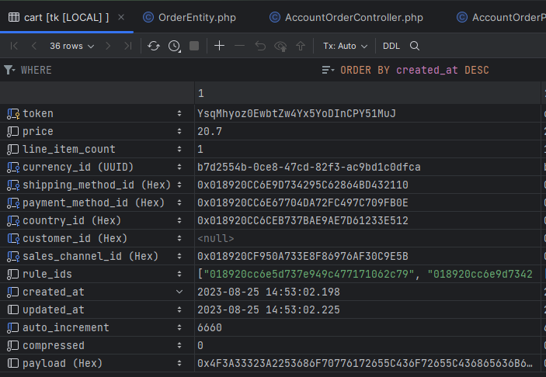Go to next page arrow

[108, 46]
